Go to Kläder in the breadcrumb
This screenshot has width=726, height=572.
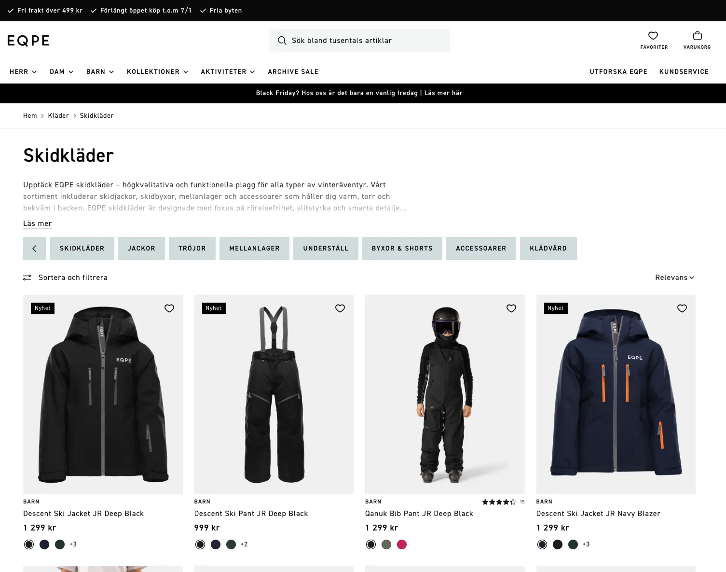[58, 116]
